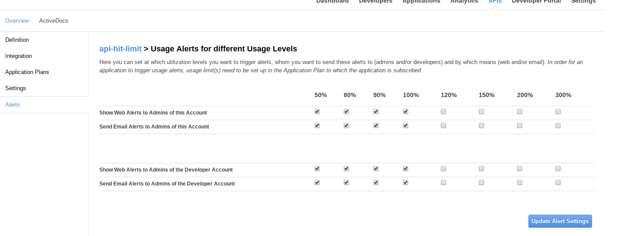626x236 pixels.
Task: Uncheck 100% email alerts for developer admins
Action: tap(406, 183)
